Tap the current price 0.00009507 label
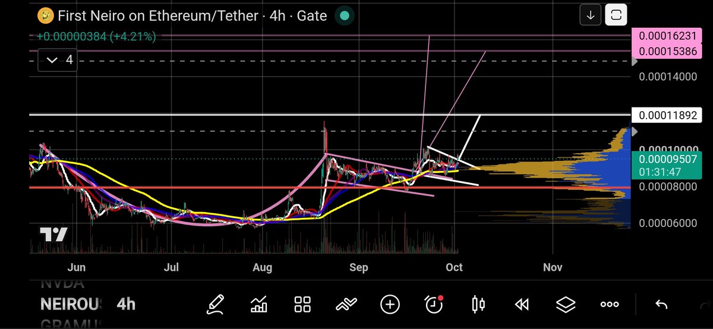The width and height of the screenshot is (713, 329). [x=667, y=159]
